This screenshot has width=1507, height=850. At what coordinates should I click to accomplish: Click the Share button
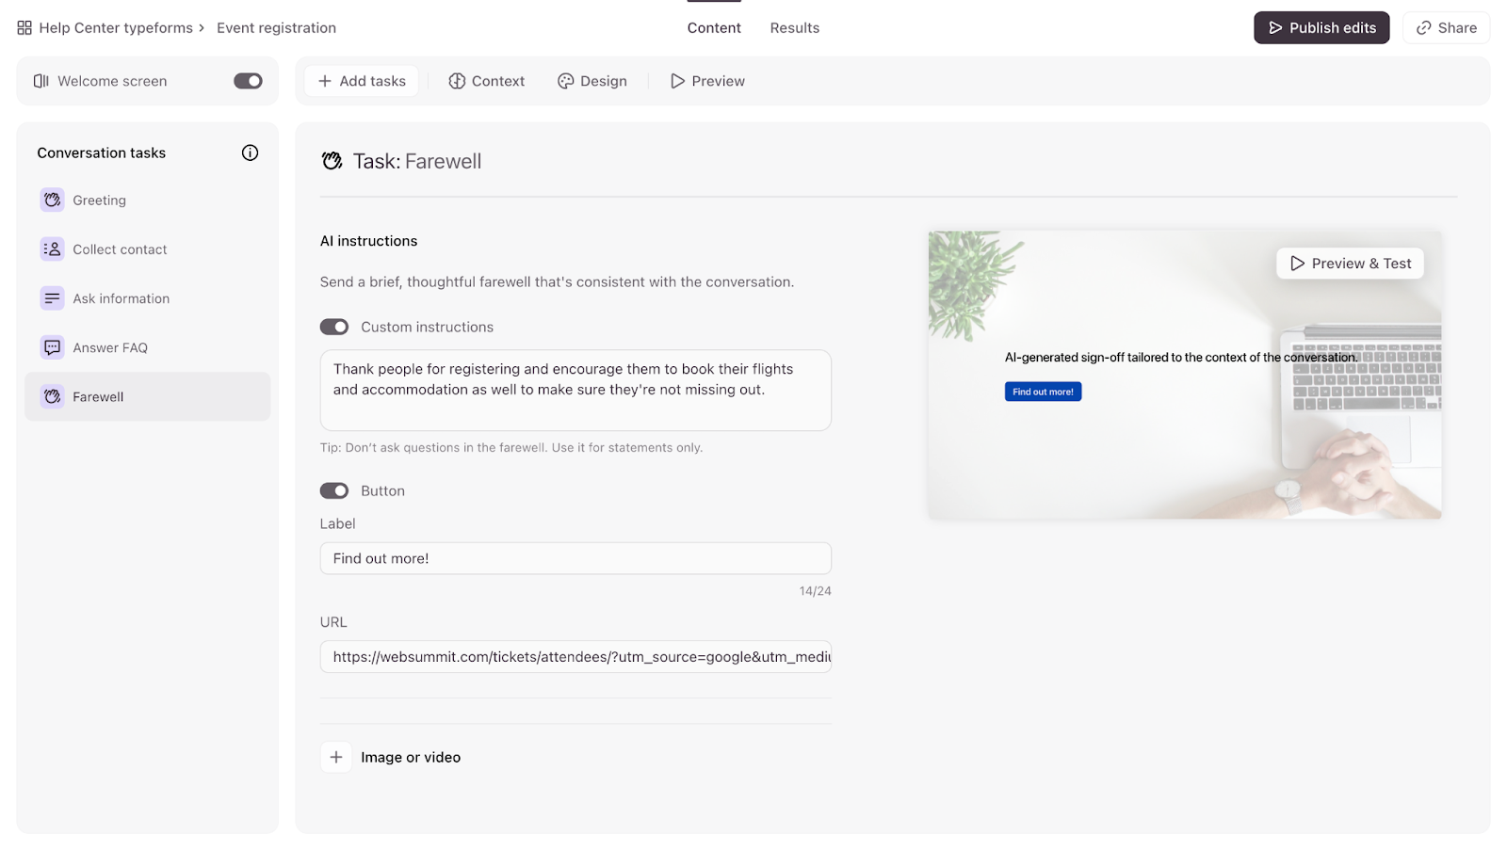tap(1446, 28)
